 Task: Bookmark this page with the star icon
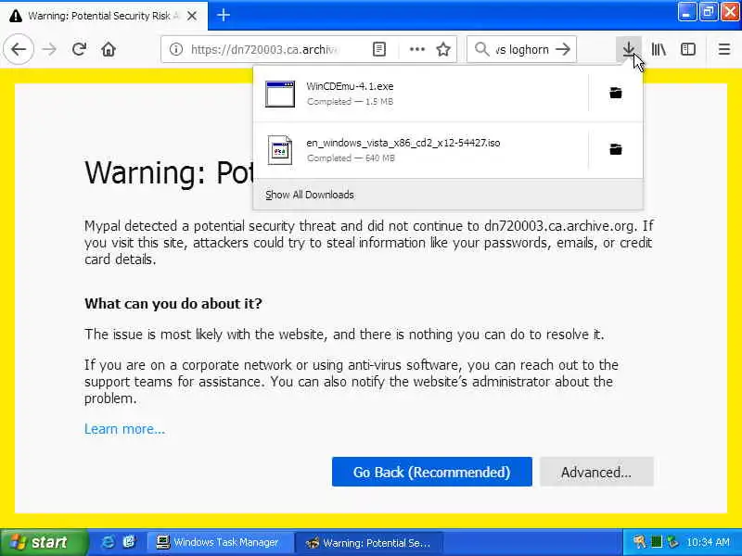click(x=443, y=49)
